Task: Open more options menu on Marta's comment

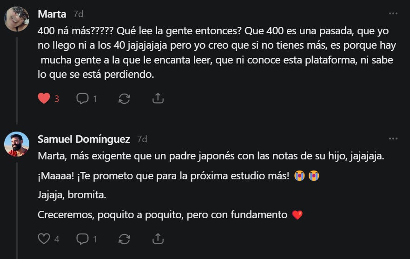Action: pyautogui.click(x=393, y=13)
